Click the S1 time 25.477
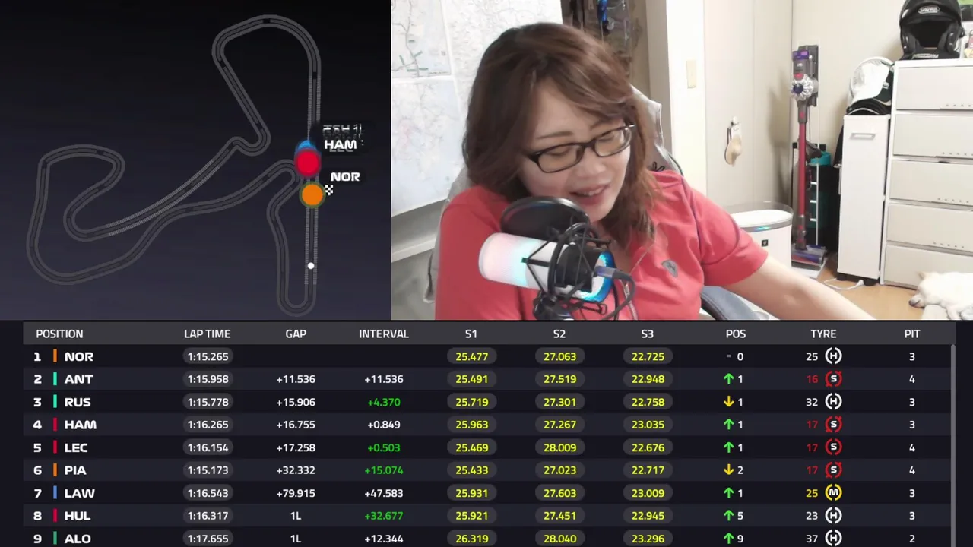 tap(471, 356)
